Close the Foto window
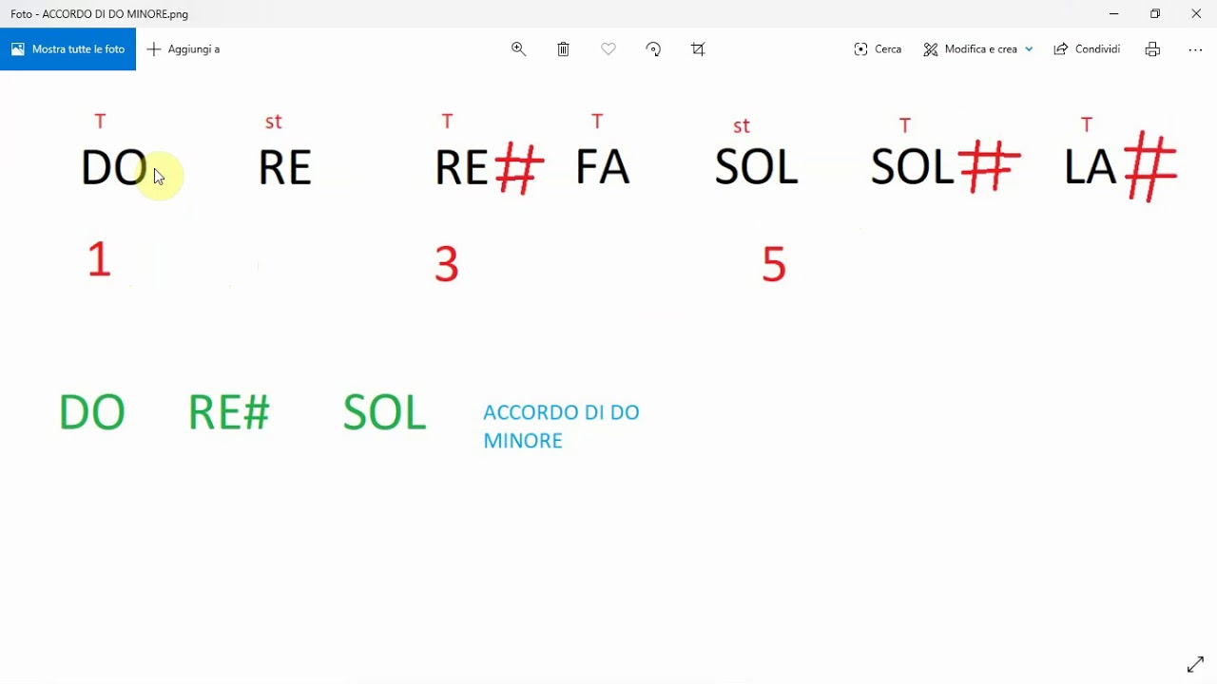This screenshot has width=1217, height=684. click(1196, 14)
